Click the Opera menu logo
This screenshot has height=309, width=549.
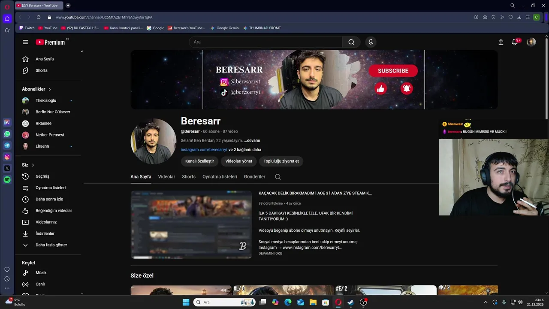[x=7, y=6]
